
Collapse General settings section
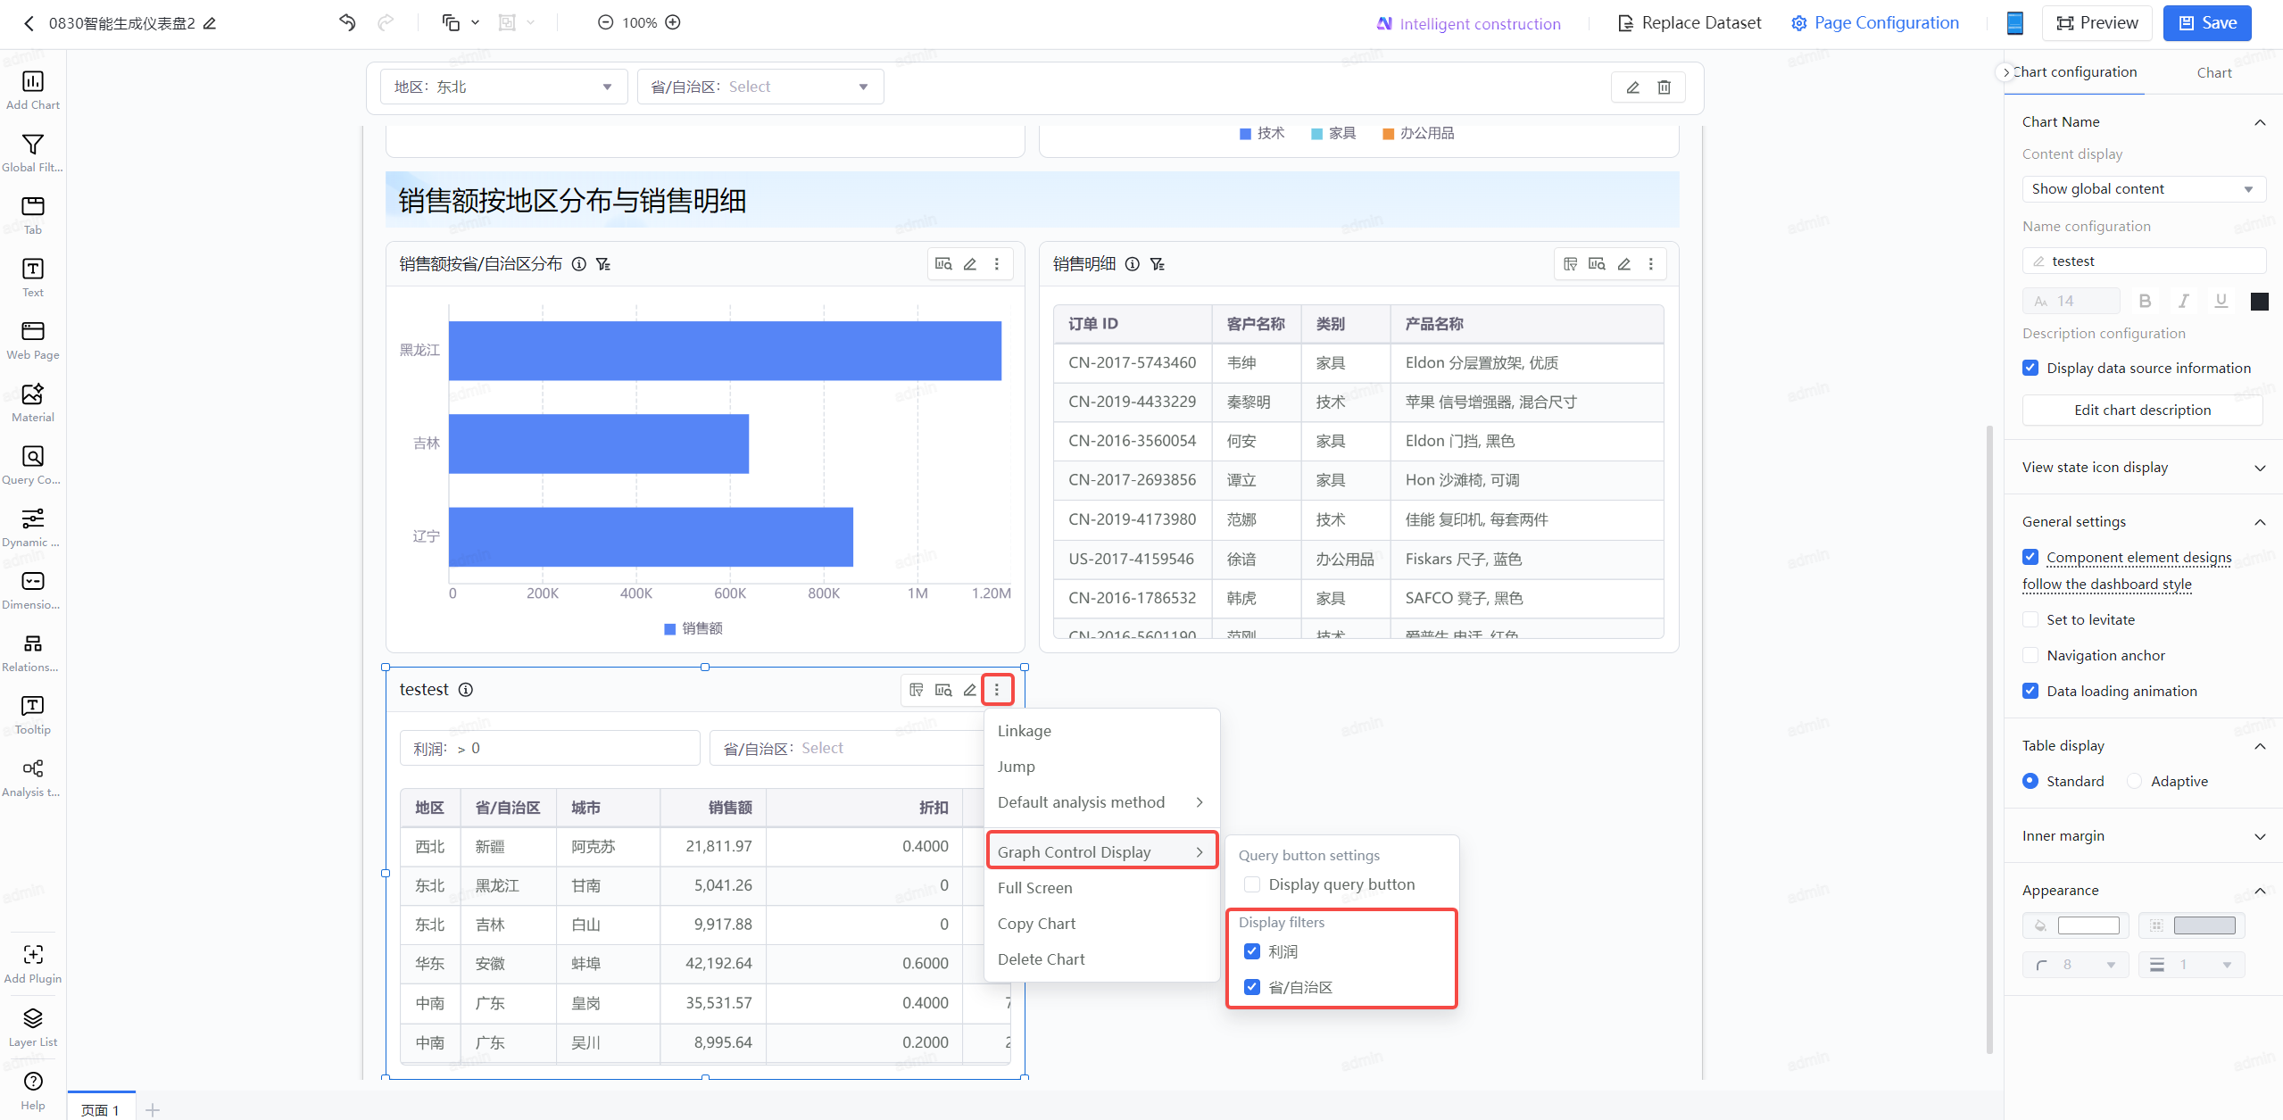click(2260, 522)
